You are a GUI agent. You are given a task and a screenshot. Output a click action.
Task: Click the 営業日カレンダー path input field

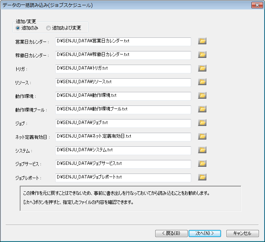(x=123, y=42)
